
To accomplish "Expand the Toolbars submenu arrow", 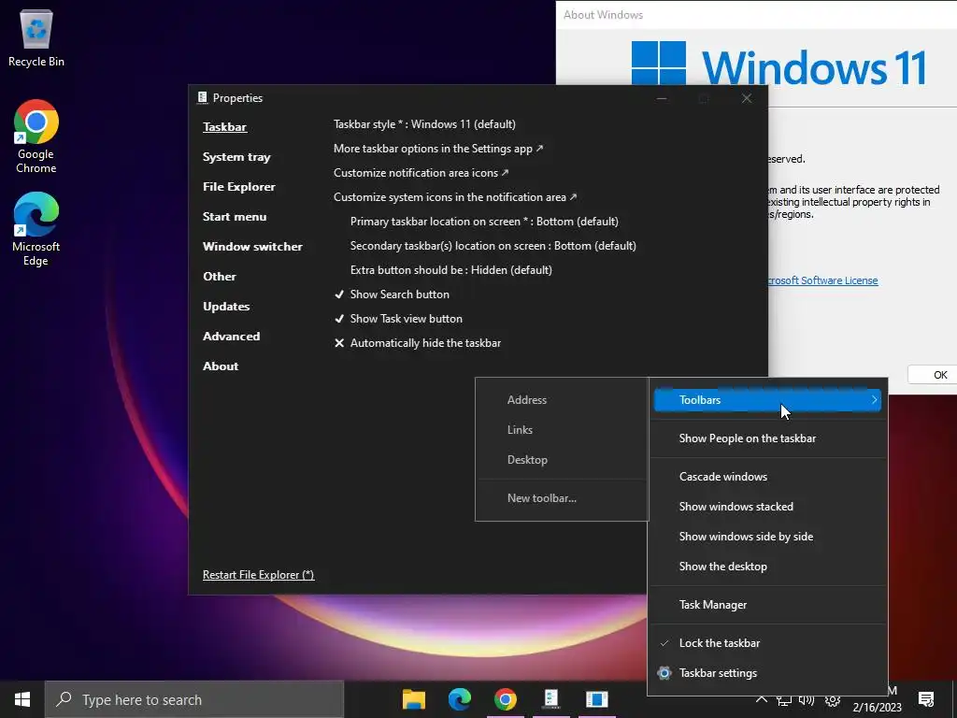I will click(874, 400).
